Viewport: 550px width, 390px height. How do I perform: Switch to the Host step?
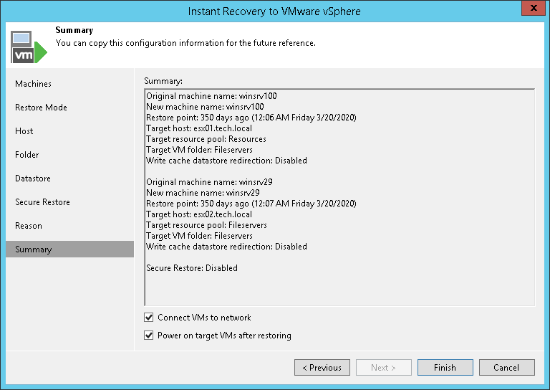[x=24, y=131]
